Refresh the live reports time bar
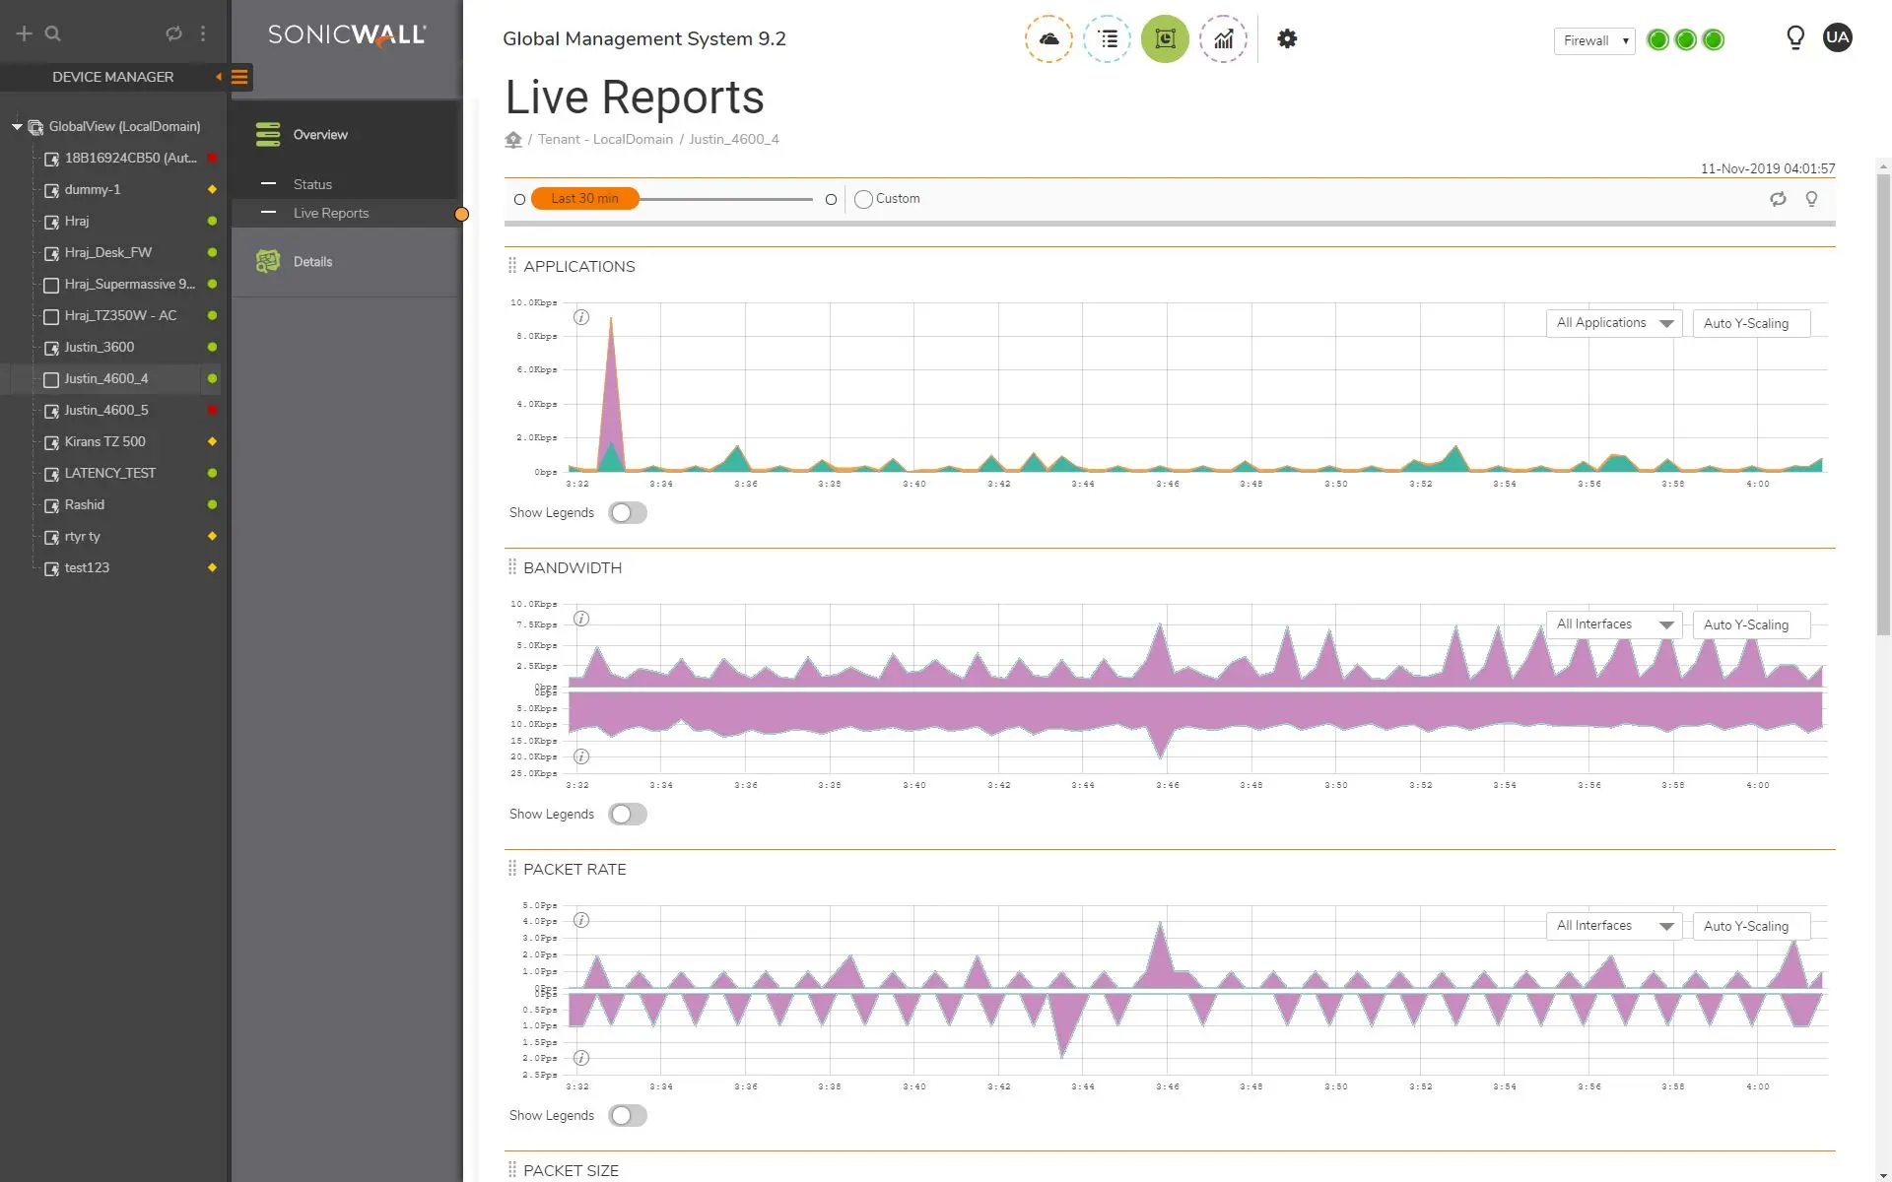 (x=1778, y=199)
